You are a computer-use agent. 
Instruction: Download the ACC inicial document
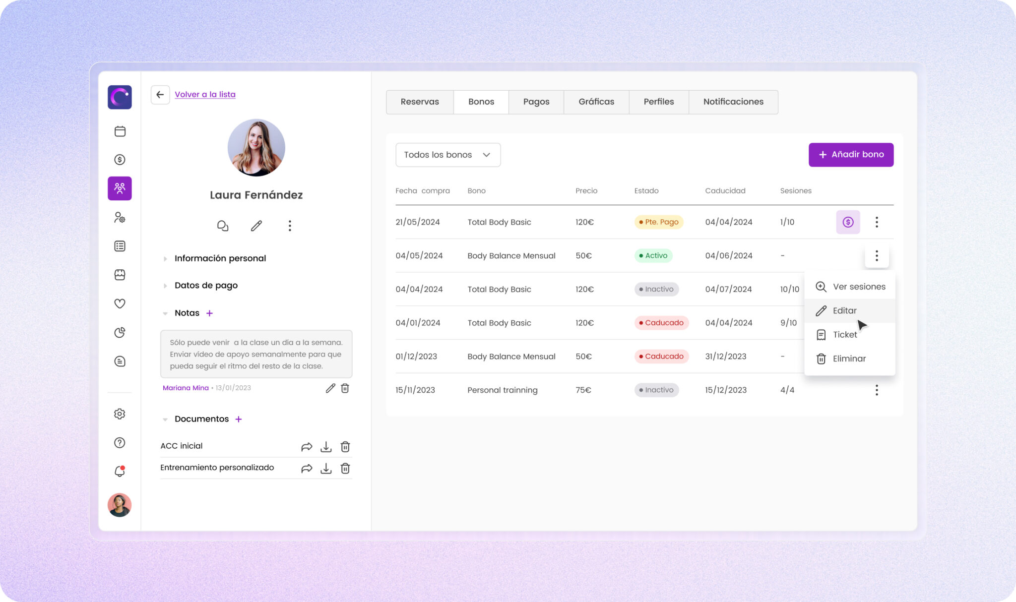click(326, 447)
